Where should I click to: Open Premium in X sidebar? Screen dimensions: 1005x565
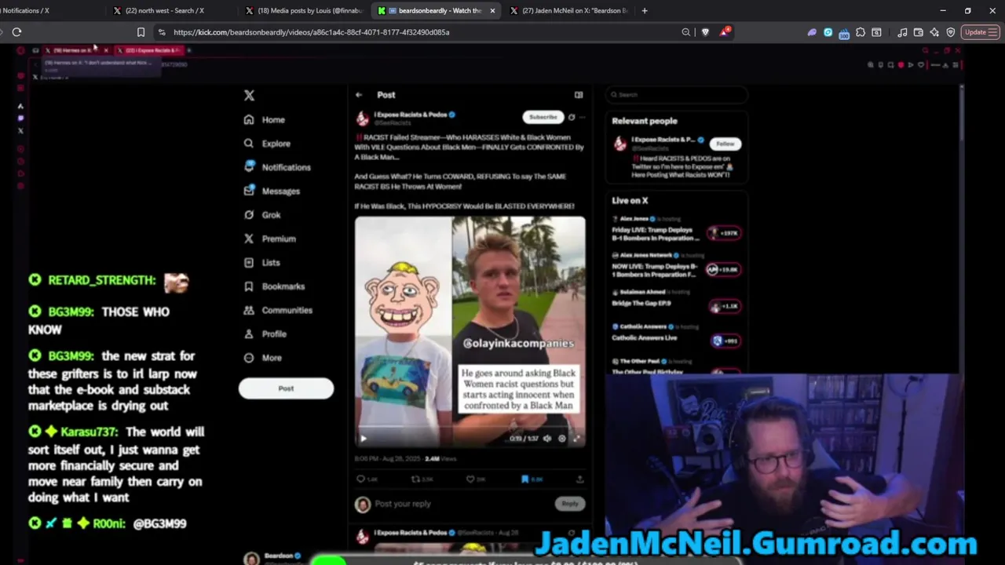(269, 239)
